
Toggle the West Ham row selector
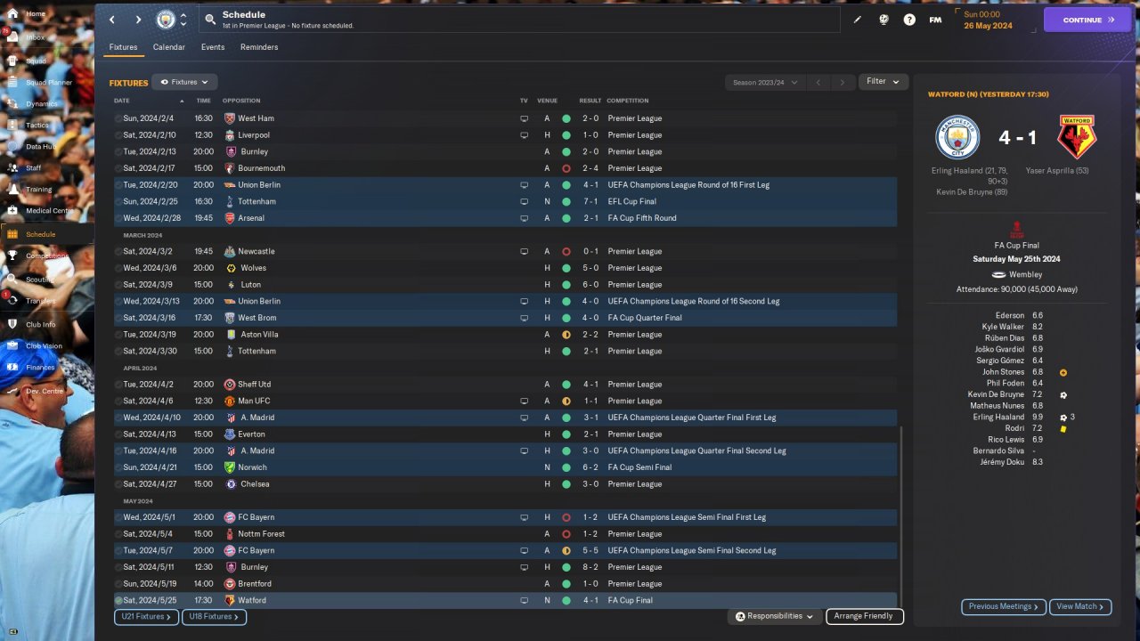click(x=118, y=118)
